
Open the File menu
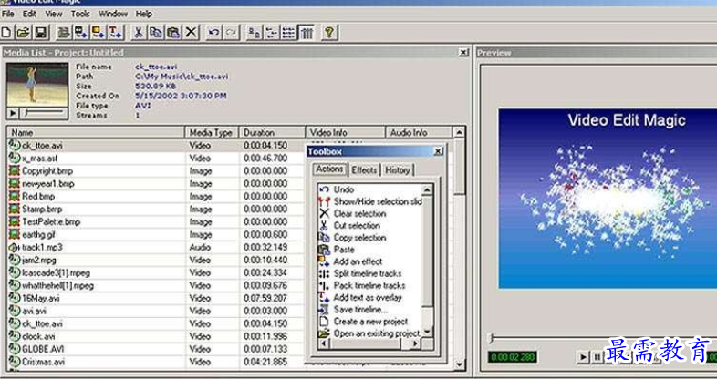point(8,15)
